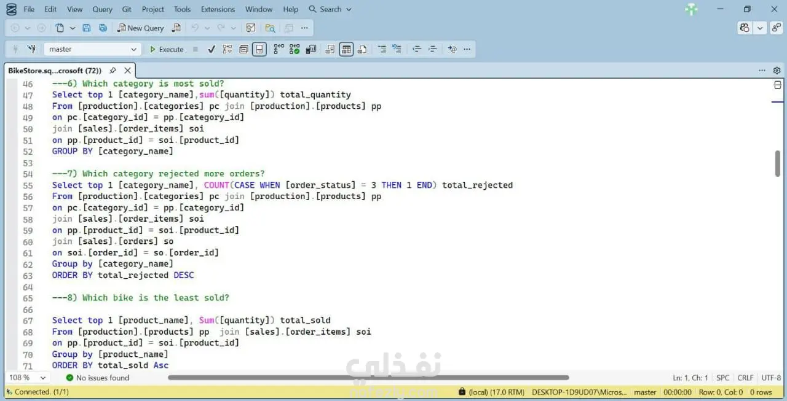
Task: Open the Redo history dropdown arrow
Action: click(x=233, y=28)
